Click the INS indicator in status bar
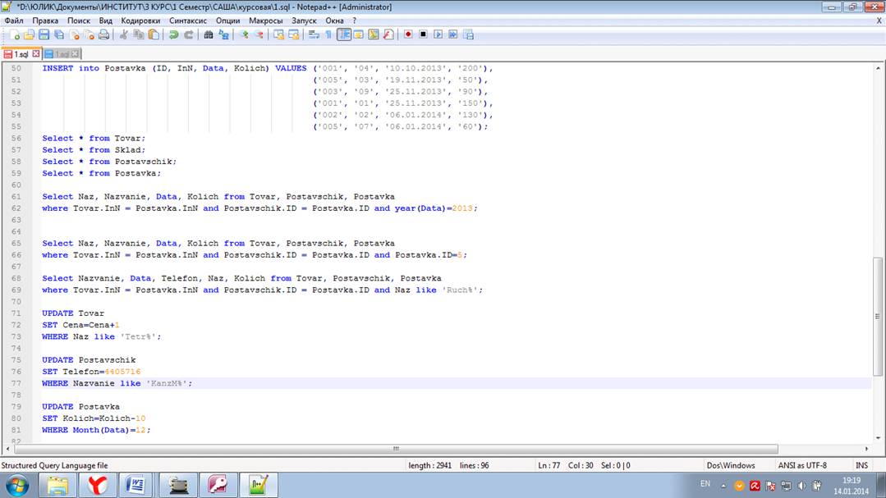Screen dimensions: 886x498 [861, 465]
